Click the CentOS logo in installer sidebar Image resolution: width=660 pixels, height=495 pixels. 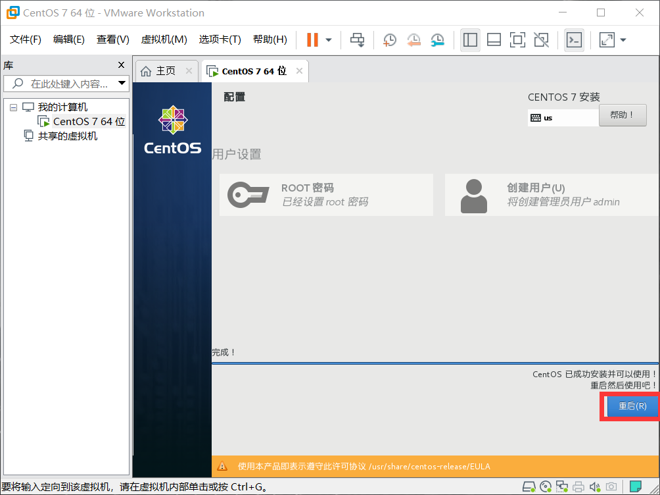click(x=173, y=130)
